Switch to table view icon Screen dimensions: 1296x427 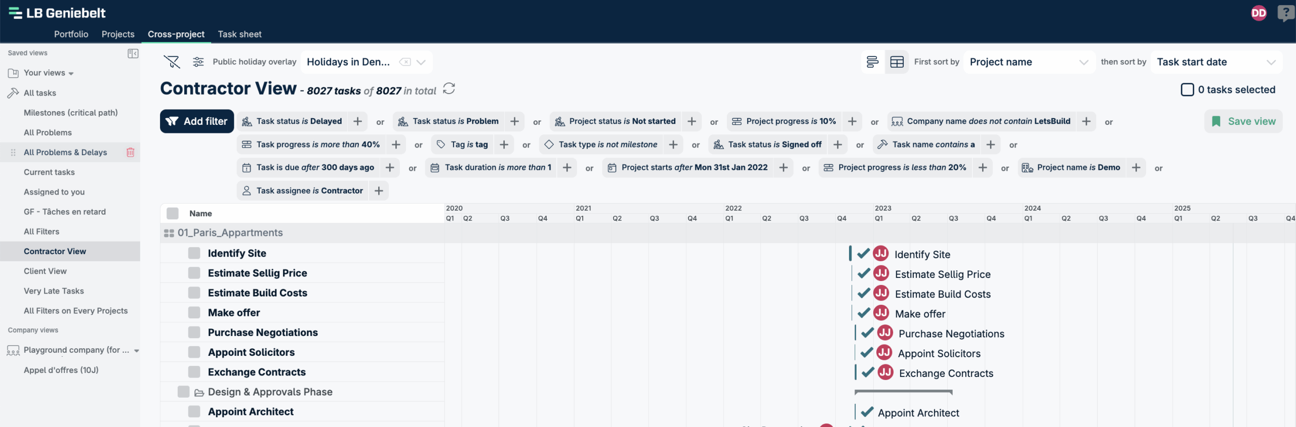click(x=897, y=62)
